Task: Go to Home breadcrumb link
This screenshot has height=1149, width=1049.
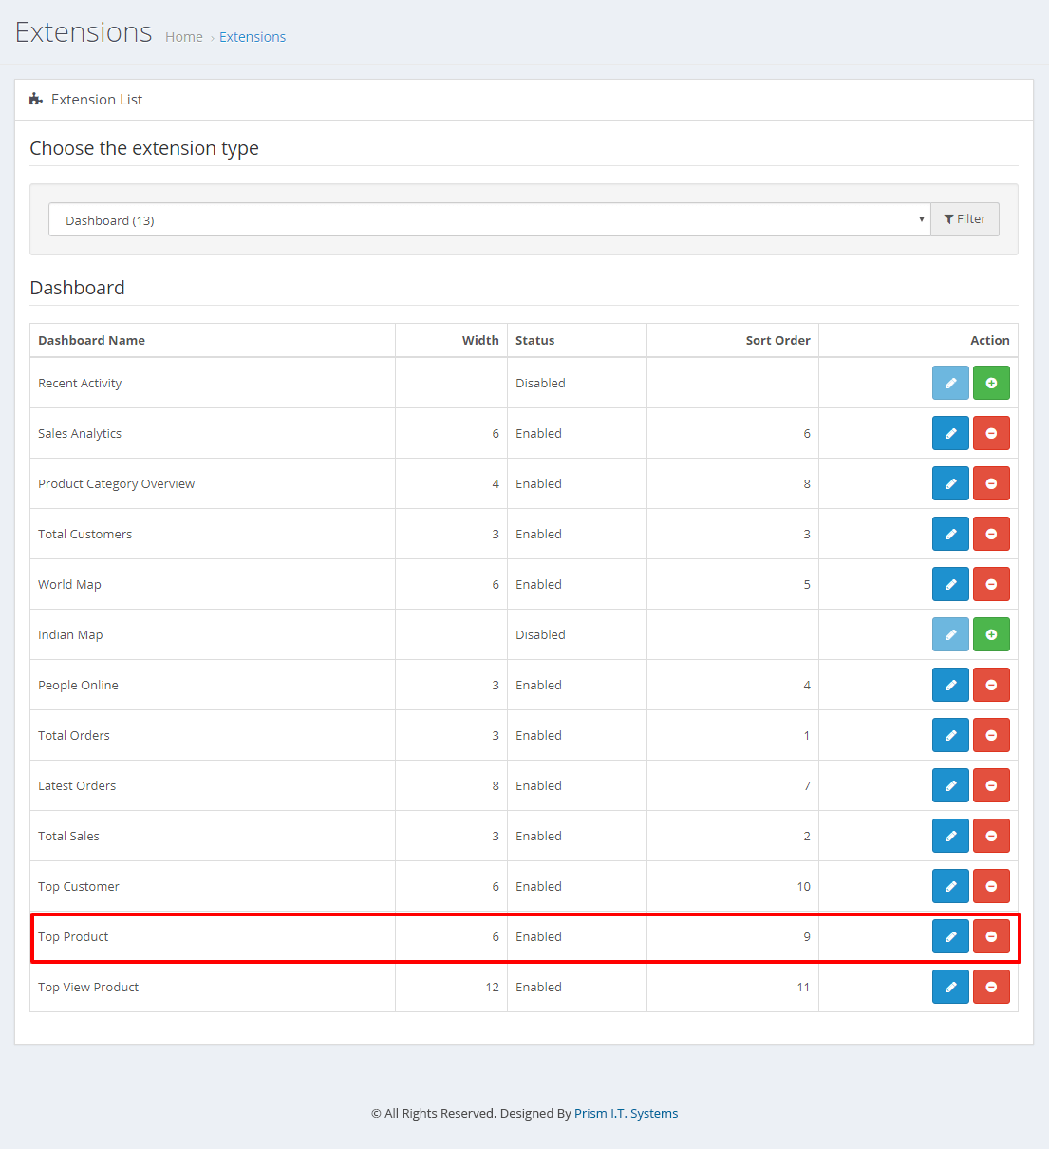Action: [x=184, y=37]
